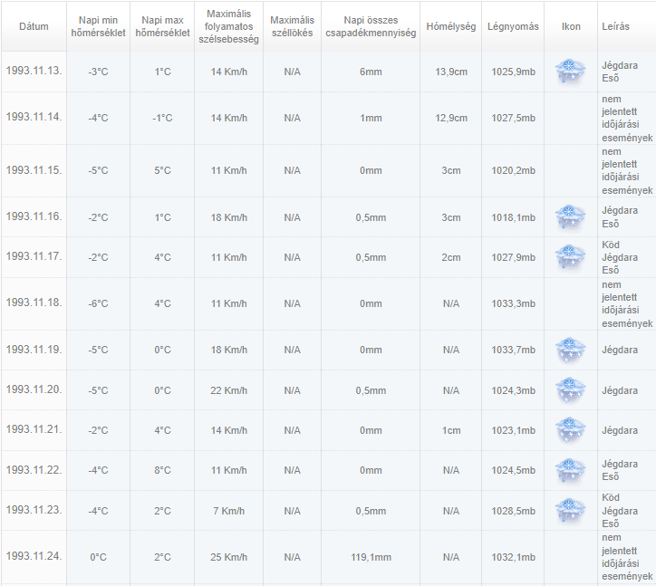The image size is (656, 586).
Task: Click the Leírás column header
Action: point(616,26)
